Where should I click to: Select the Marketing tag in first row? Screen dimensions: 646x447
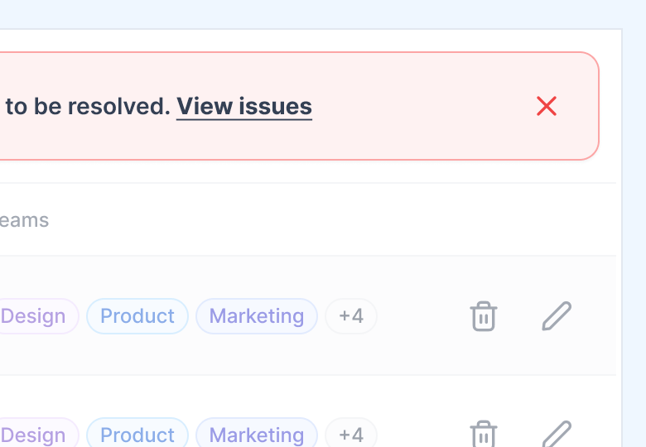tap(257, 316)
